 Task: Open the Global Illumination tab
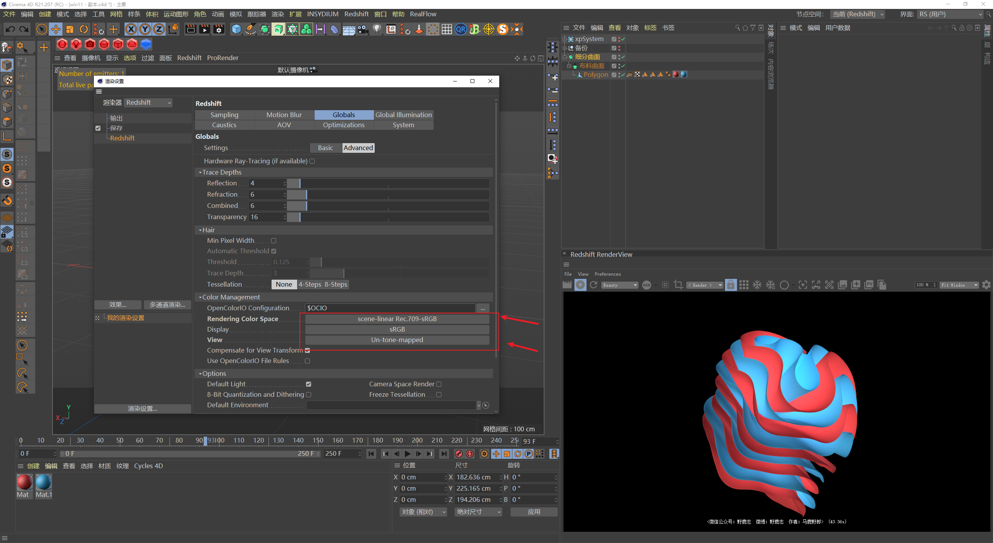[x=403, y=115]
